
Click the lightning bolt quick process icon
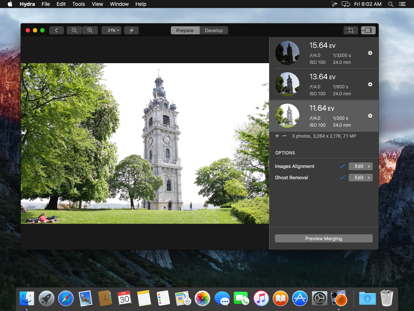click(x=131, y=30)
